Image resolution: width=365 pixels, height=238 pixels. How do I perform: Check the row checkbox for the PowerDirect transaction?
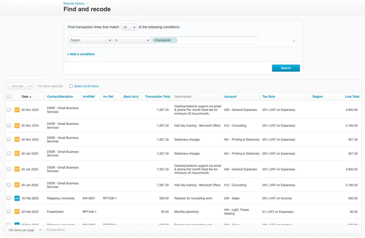(9, 212)
